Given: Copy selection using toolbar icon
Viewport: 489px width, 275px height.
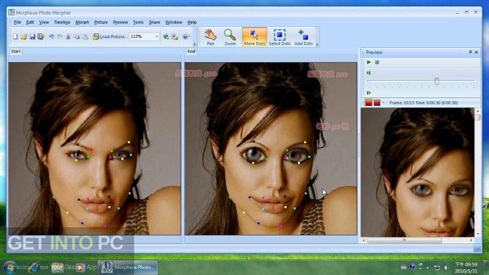Looking at the screenshot, I should click(x=76, y=36).
